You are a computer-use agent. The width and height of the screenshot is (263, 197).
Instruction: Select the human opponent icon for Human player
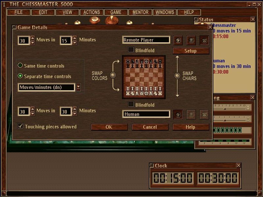178,114
